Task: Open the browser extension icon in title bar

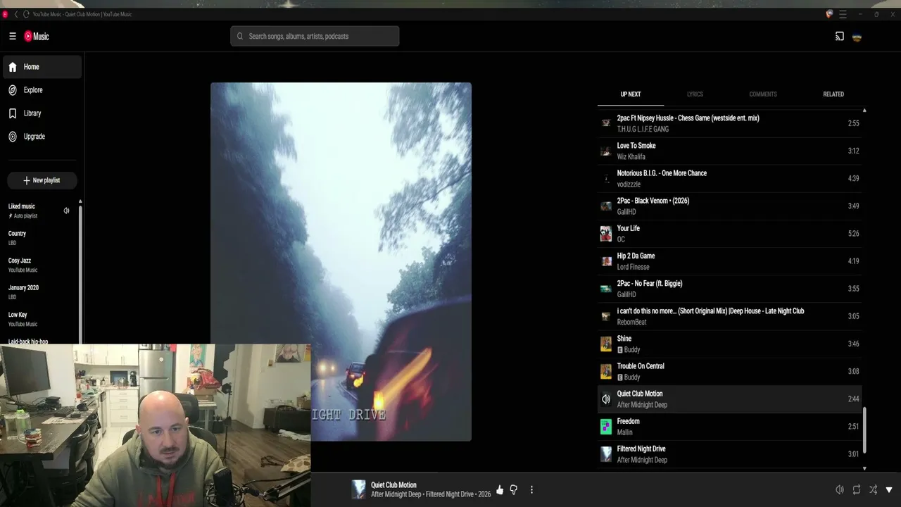Action: tap(828, 14)
